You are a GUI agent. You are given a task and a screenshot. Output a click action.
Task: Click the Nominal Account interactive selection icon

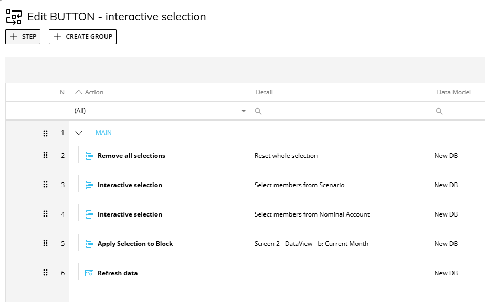pyautogui.click(x=89, y=214)
